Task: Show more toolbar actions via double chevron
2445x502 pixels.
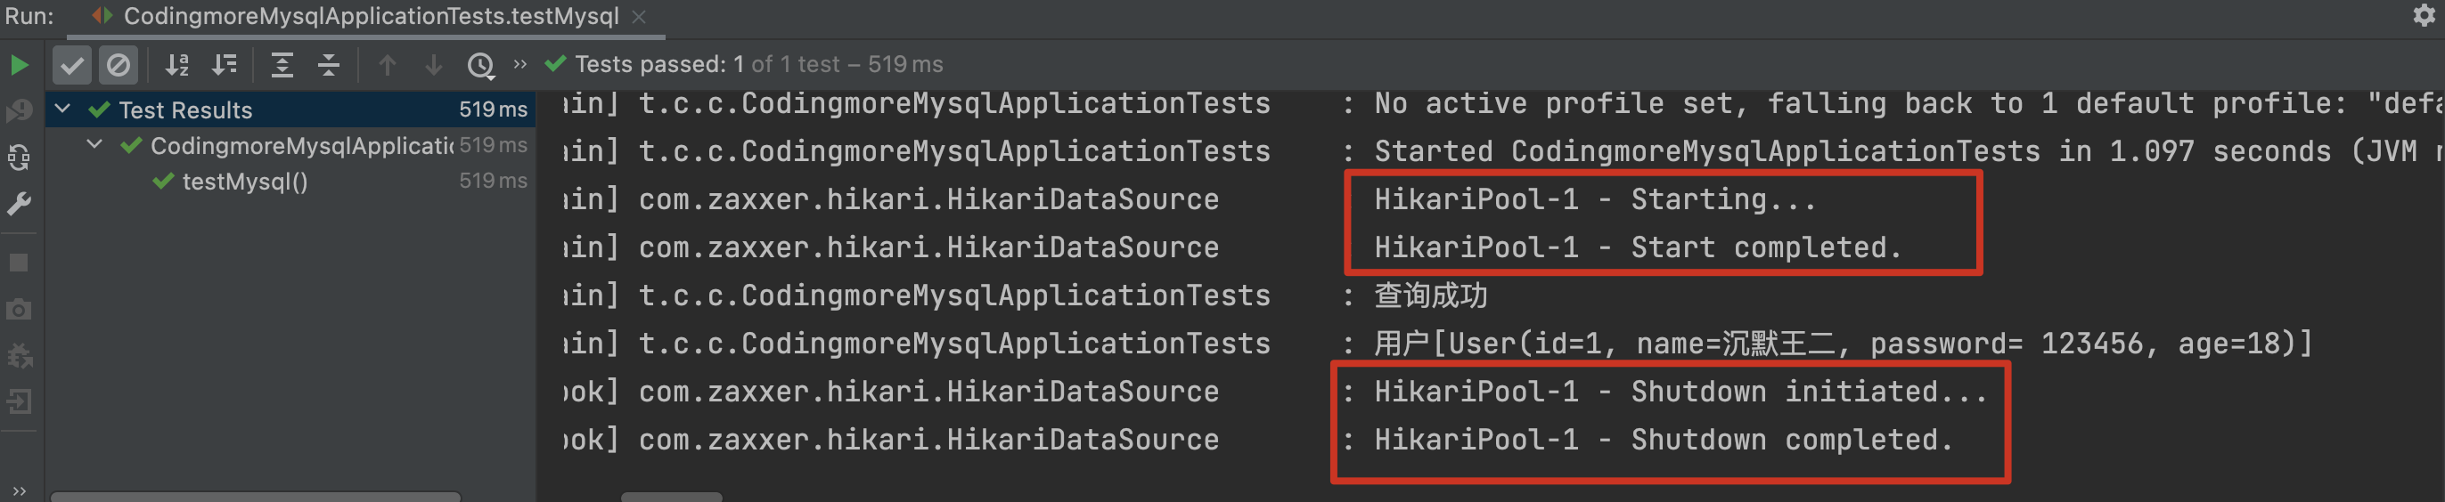Action: [519, 63]
